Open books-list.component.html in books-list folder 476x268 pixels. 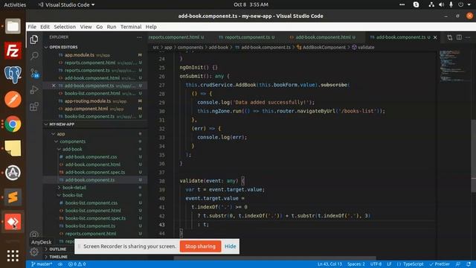[93, 210]
